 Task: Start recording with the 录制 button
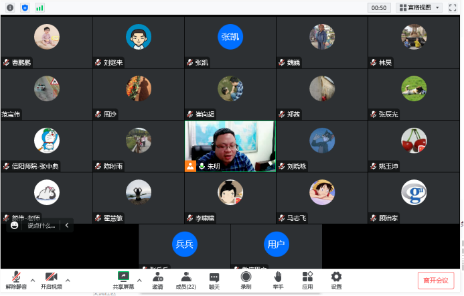point(246,279)
